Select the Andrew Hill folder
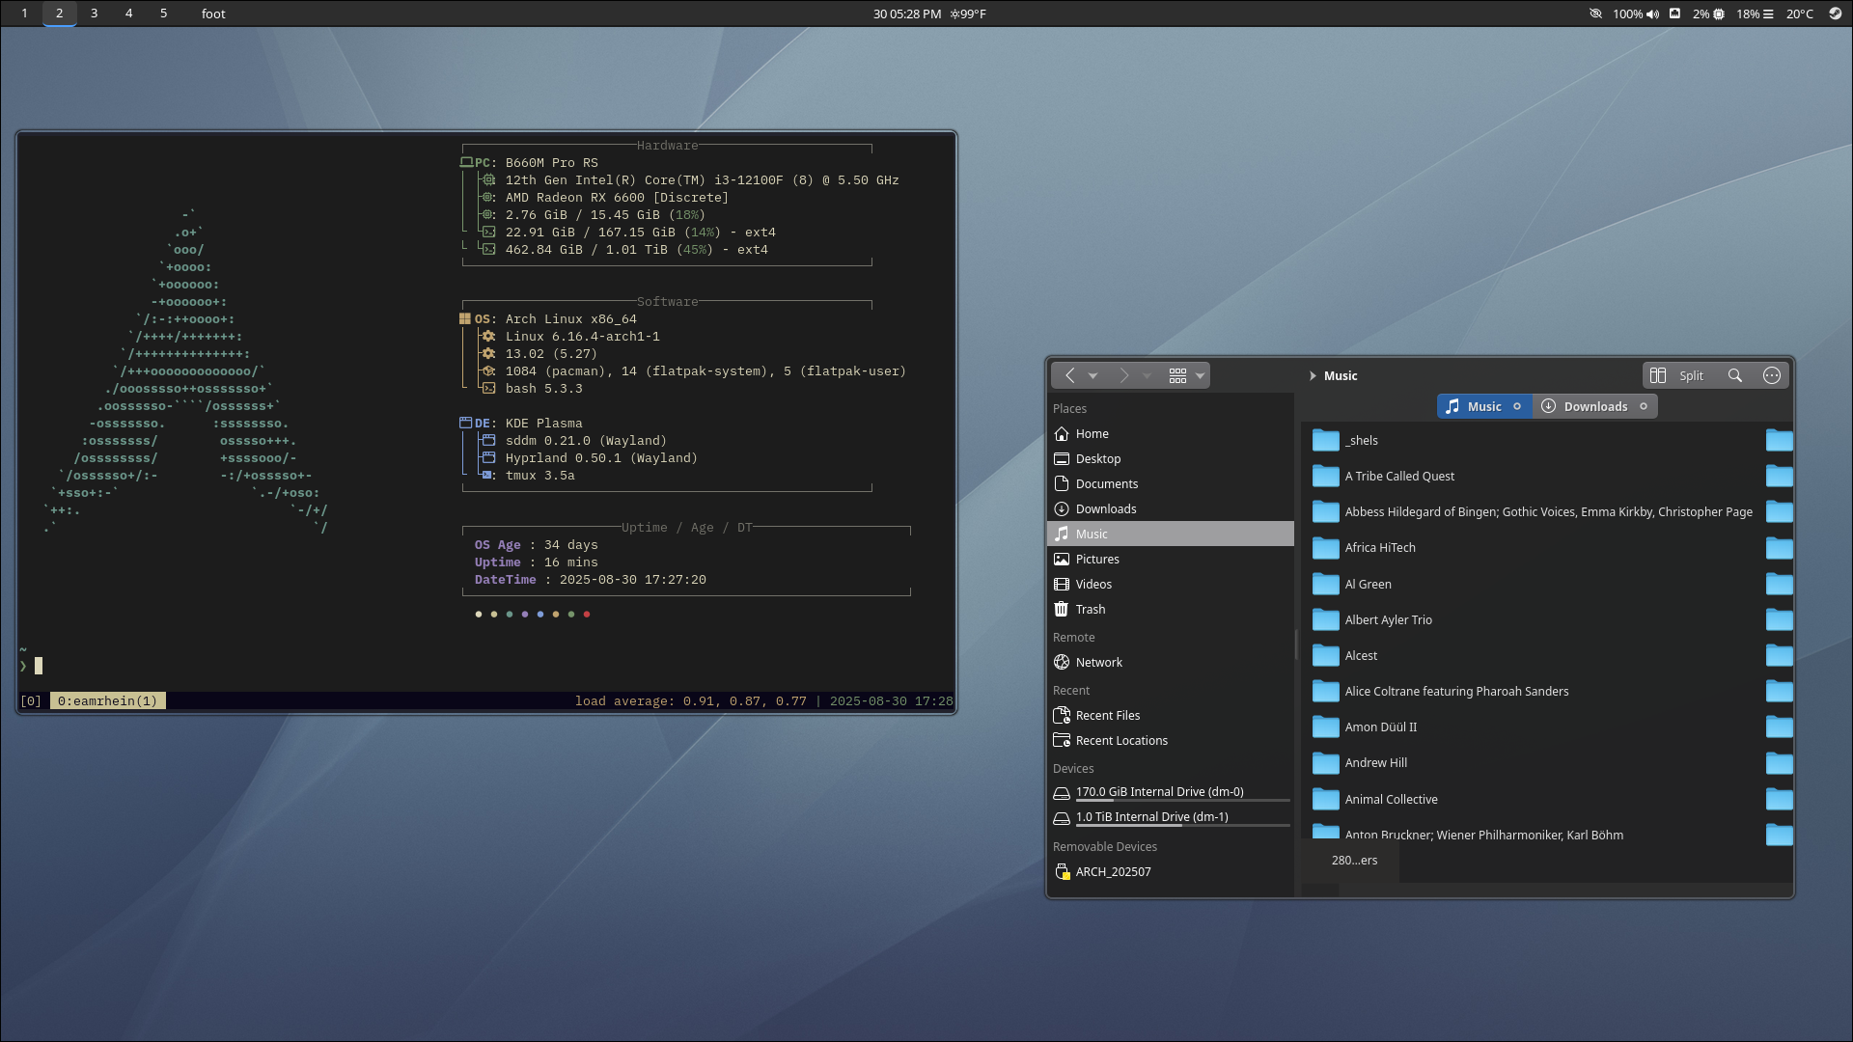Image resolution: width=1853 pixels, height=1042 pixels. [x=1360, y=763]
